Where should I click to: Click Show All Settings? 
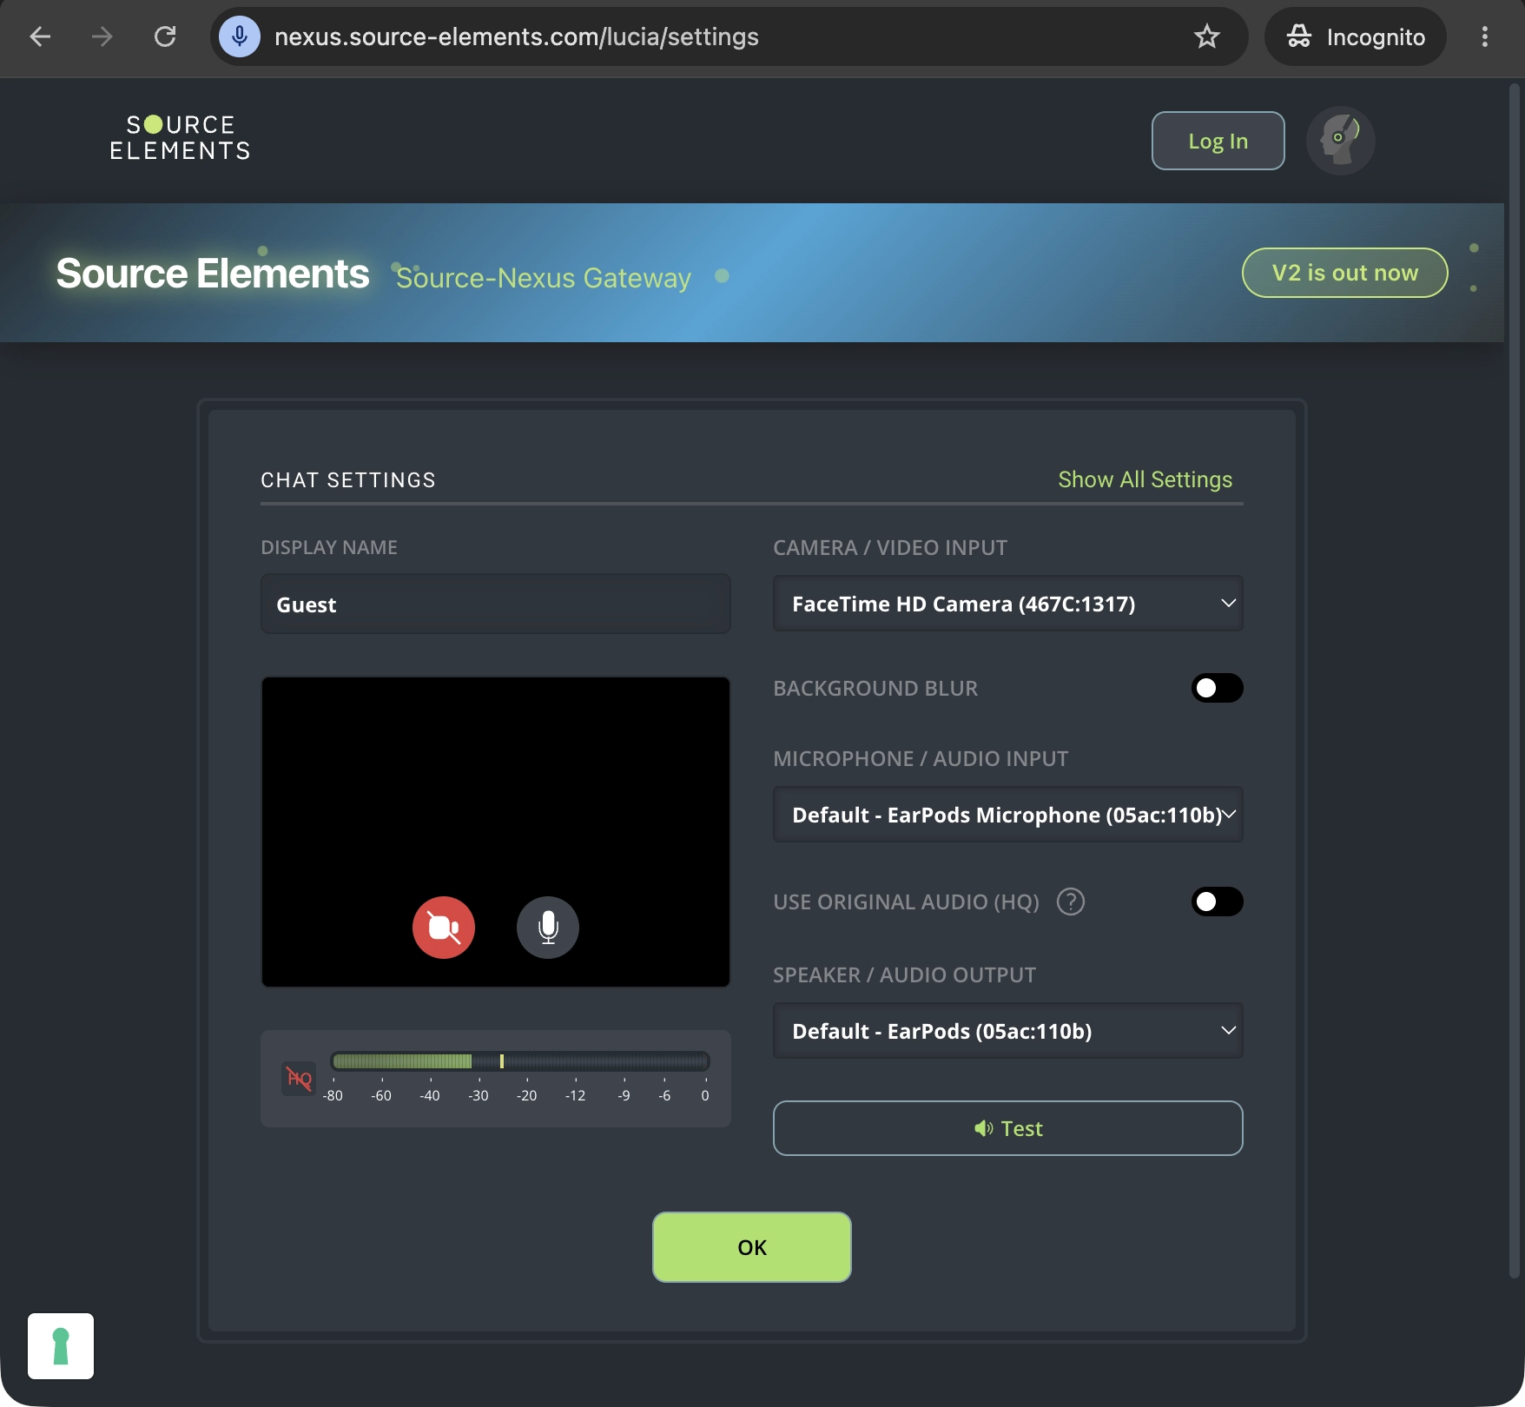pos(1145,479)
